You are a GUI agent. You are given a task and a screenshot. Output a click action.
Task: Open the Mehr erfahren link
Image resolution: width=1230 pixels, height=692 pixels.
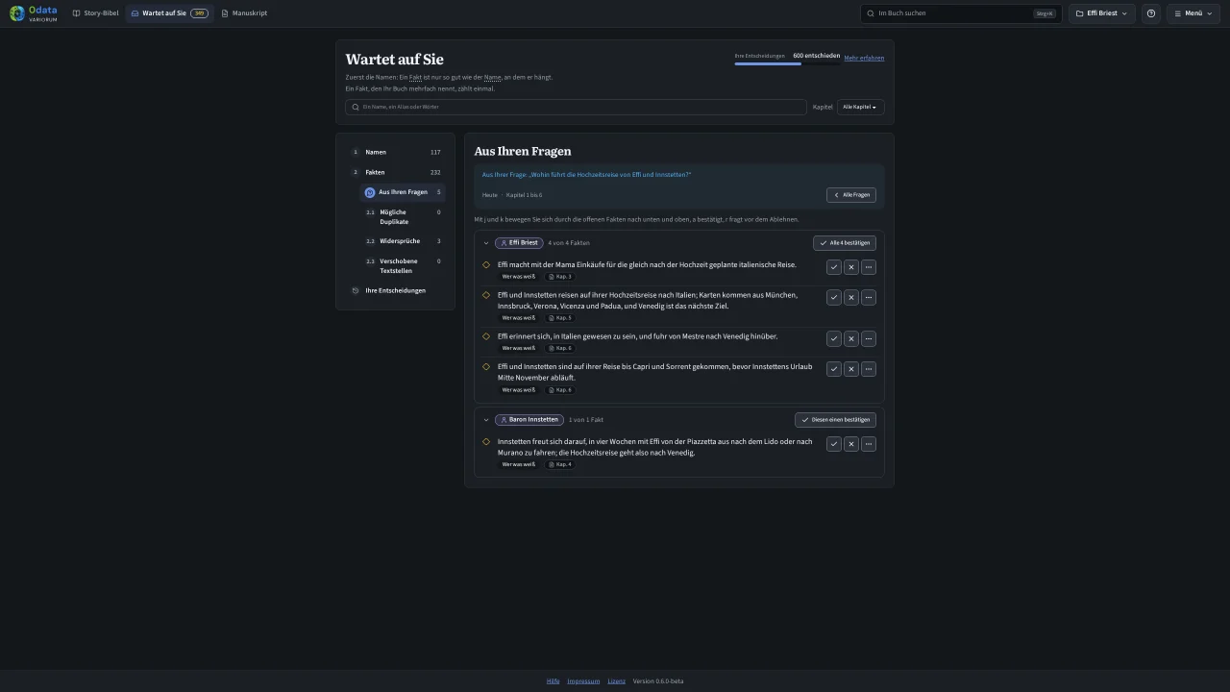(x=864, y=59)
